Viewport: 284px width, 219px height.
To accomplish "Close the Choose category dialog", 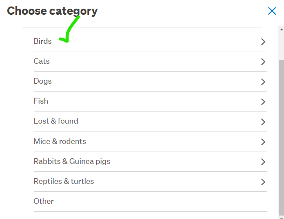I will coord(272,11).
